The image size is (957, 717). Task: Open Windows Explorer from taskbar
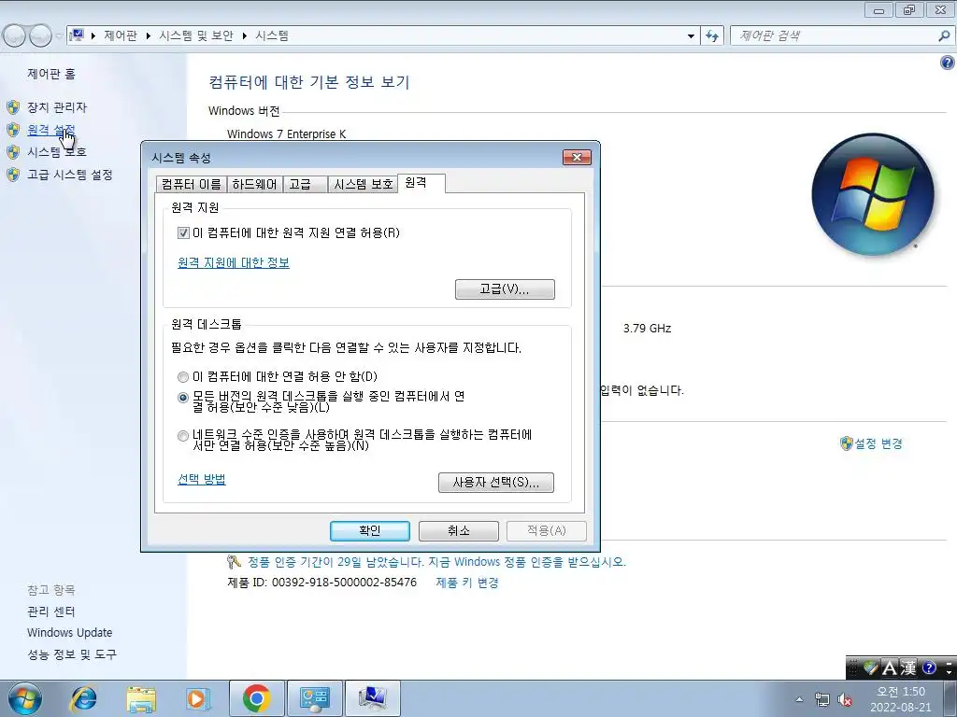[141, 699]
